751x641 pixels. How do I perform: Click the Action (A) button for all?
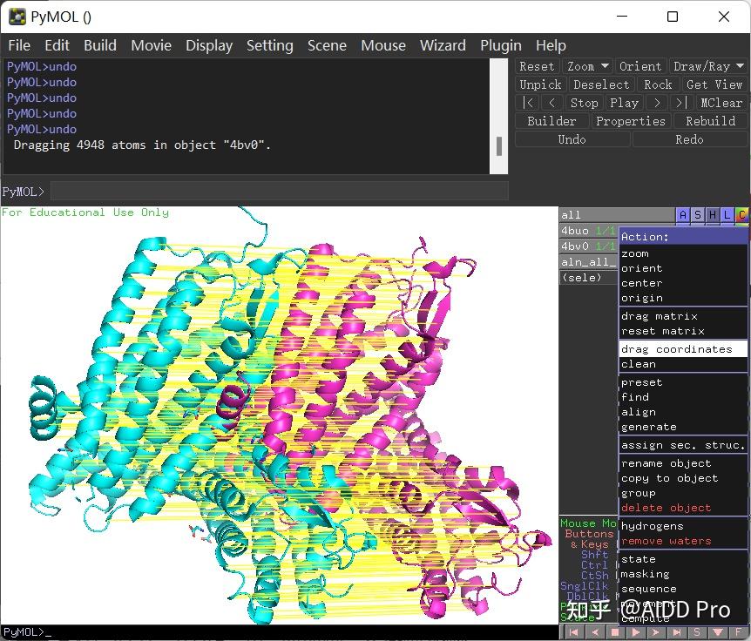pos(683,215)
